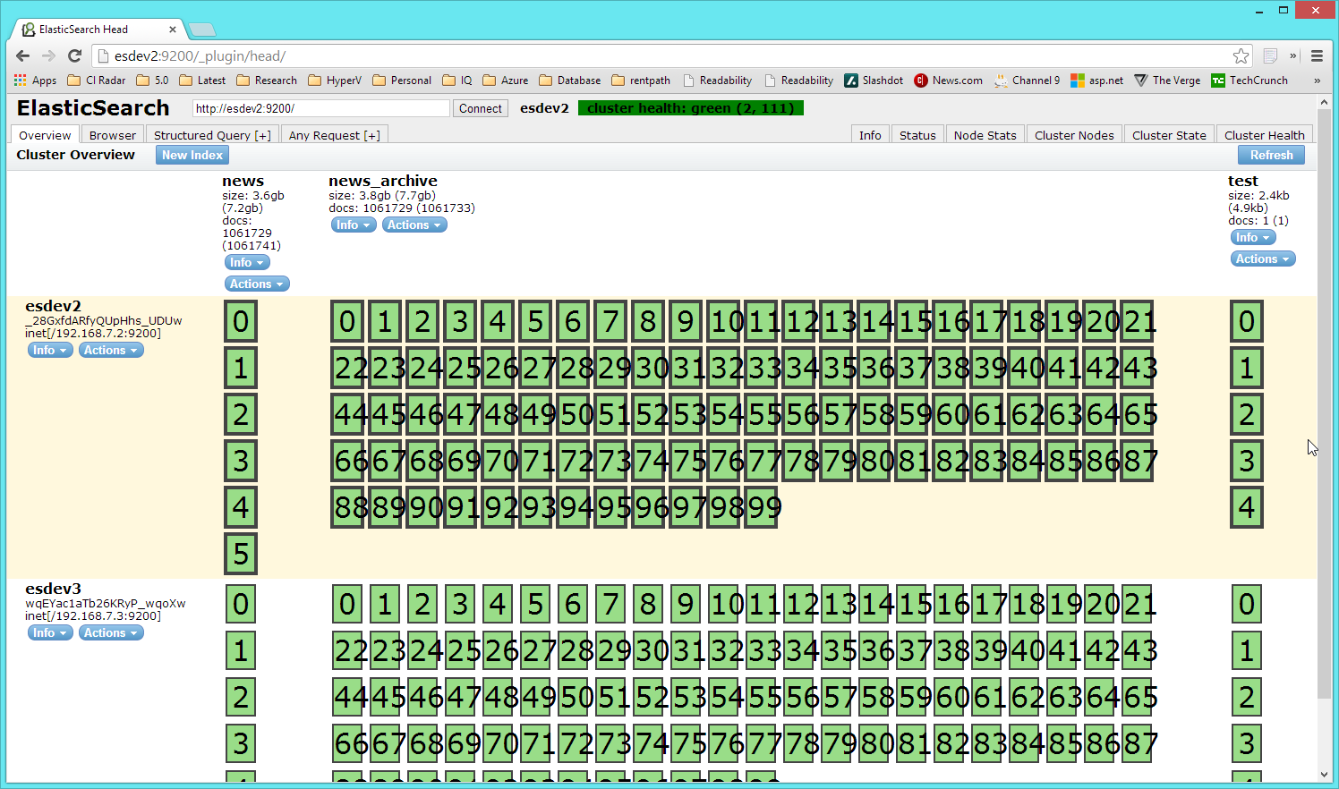This screenshot has width=1339, height=789.
Task: Open the esdev2 node Actions dropdown
Action: [111, 350]
